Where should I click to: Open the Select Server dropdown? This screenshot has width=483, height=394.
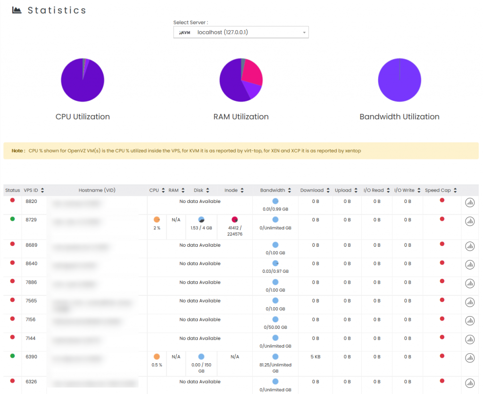pyautogui.click(x=304, y=32)
